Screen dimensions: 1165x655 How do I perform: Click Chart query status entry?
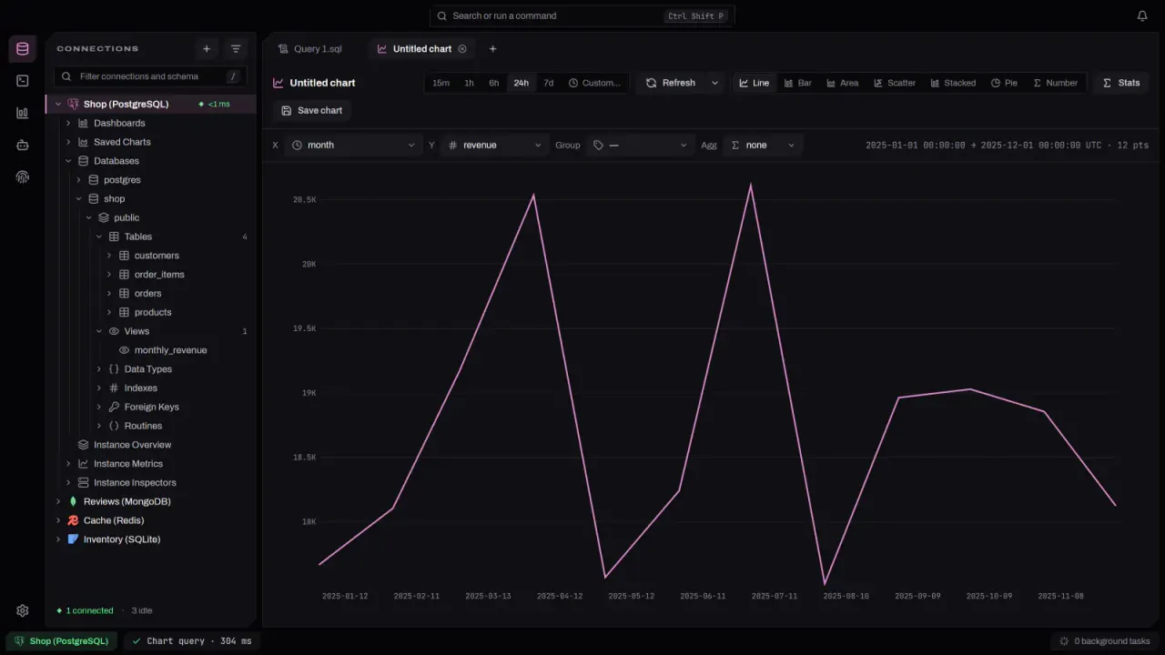click(x=192, y=641)
